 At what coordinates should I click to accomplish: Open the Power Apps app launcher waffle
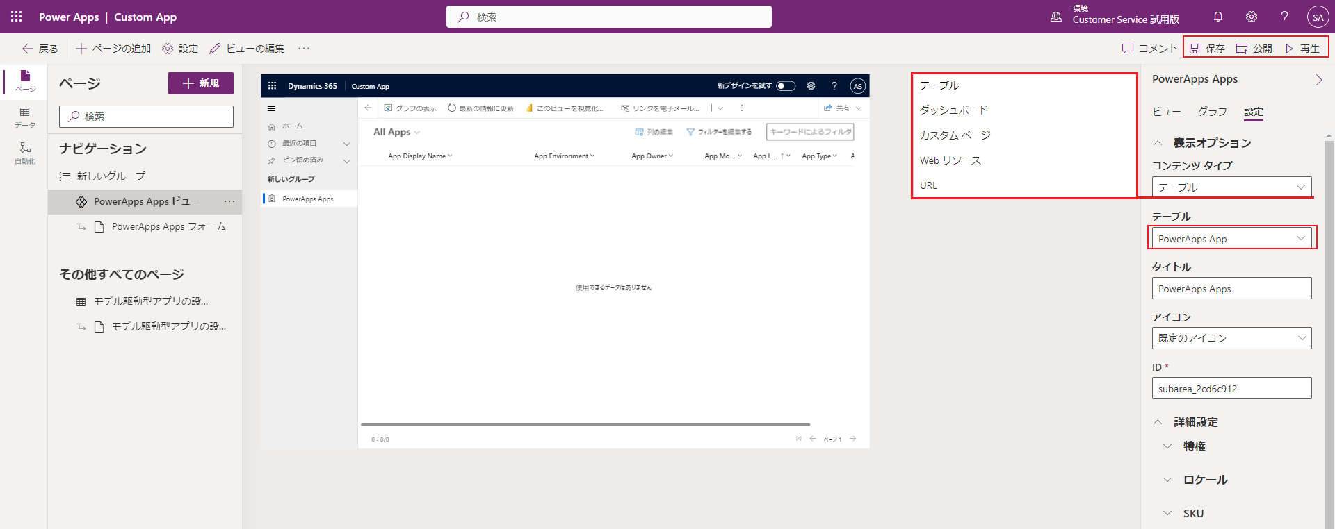pyautogui.click(x=17, y=17)
